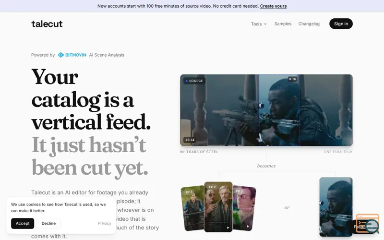Select the EP 2 vertical episode card
Screen dimensions: 384x240
pyautogui.click(x=218, y=207)
